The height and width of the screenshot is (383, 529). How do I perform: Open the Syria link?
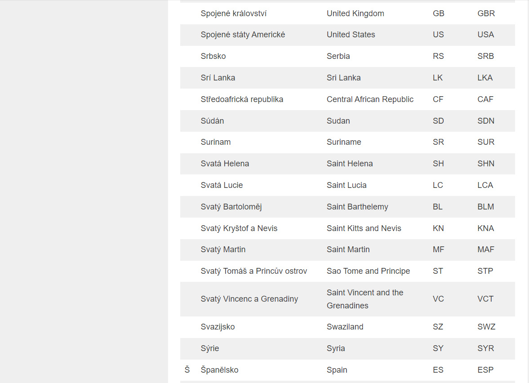(x=336, y=348)
